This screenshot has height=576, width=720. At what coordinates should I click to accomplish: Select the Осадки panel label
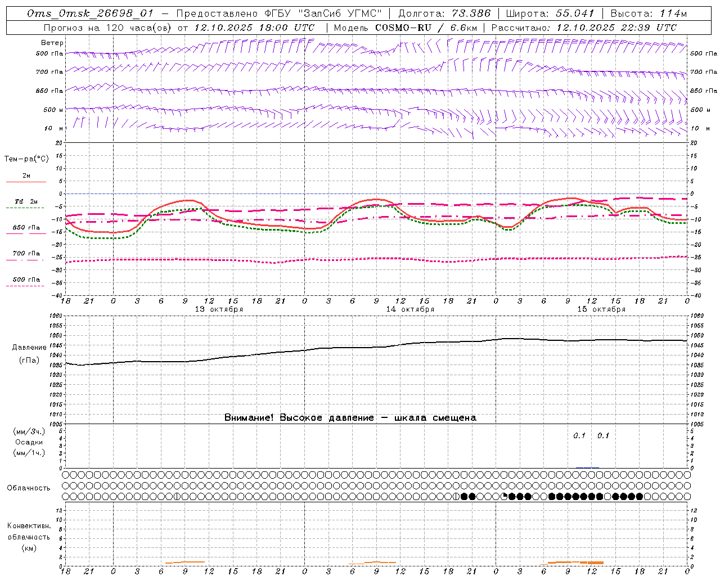click(x=29, y=442)
